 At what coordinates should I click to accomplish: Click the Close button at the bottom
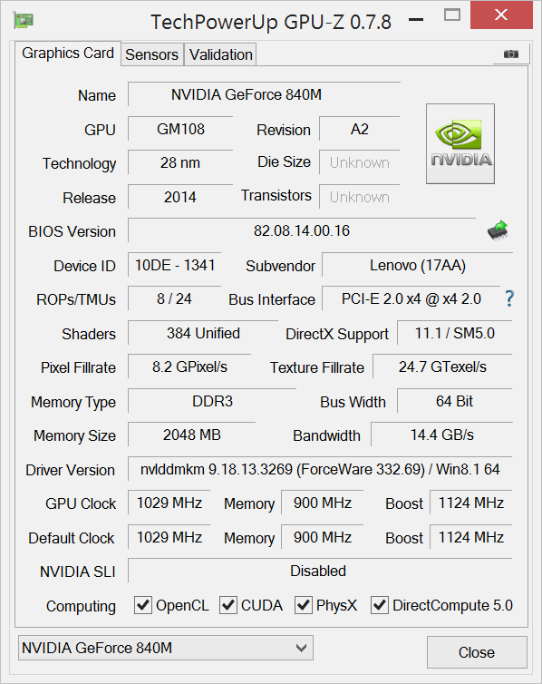point(477,652)
